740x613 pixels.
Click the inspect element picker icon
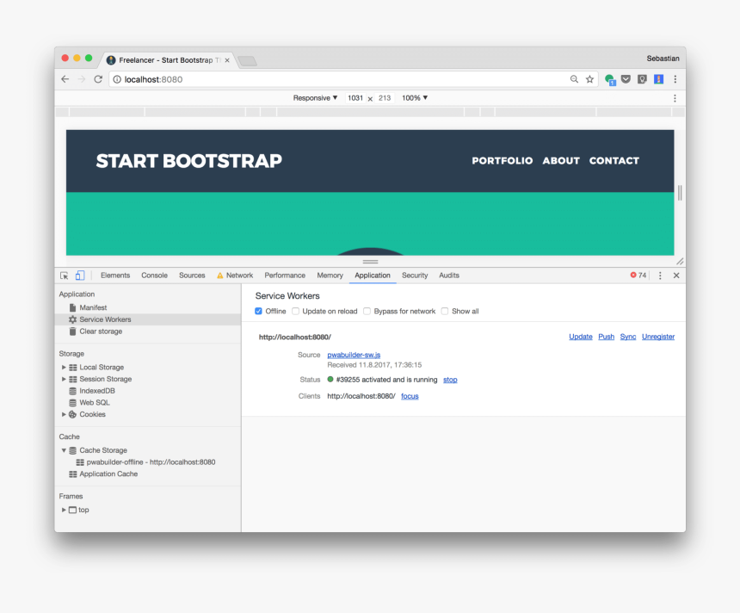pyautogui.click(x=65, y=276)
